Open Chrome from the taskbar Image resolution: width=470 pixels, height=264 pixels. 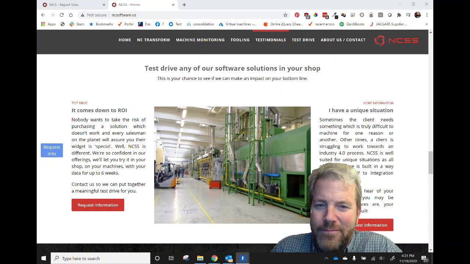pyautogui.click(x=214, y=258)
